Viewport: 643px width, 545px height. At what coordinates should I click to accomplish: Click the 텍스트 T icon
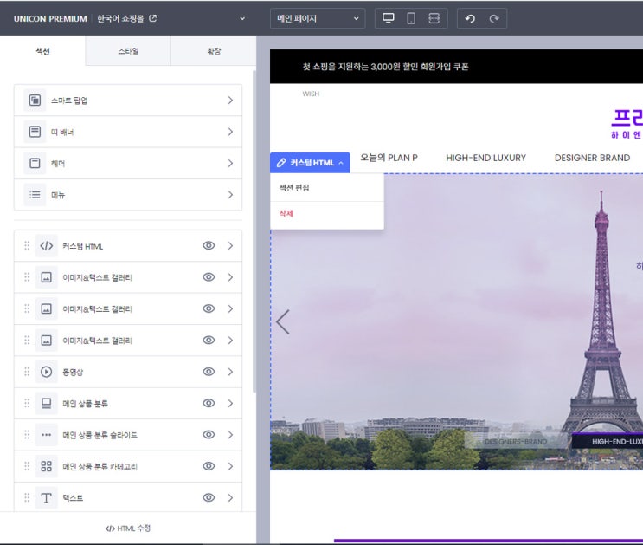point(47,497)
